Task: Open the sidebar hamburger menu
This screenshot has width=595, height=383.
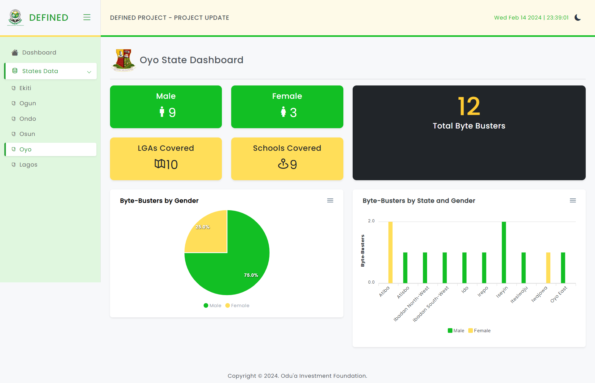Action: click(x=87, y=17)
